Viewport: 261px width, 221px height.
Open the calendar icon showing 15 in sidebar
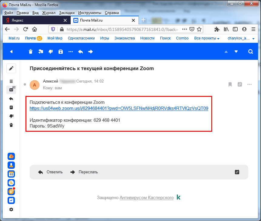pyautogui.click(x=11, y=174)
